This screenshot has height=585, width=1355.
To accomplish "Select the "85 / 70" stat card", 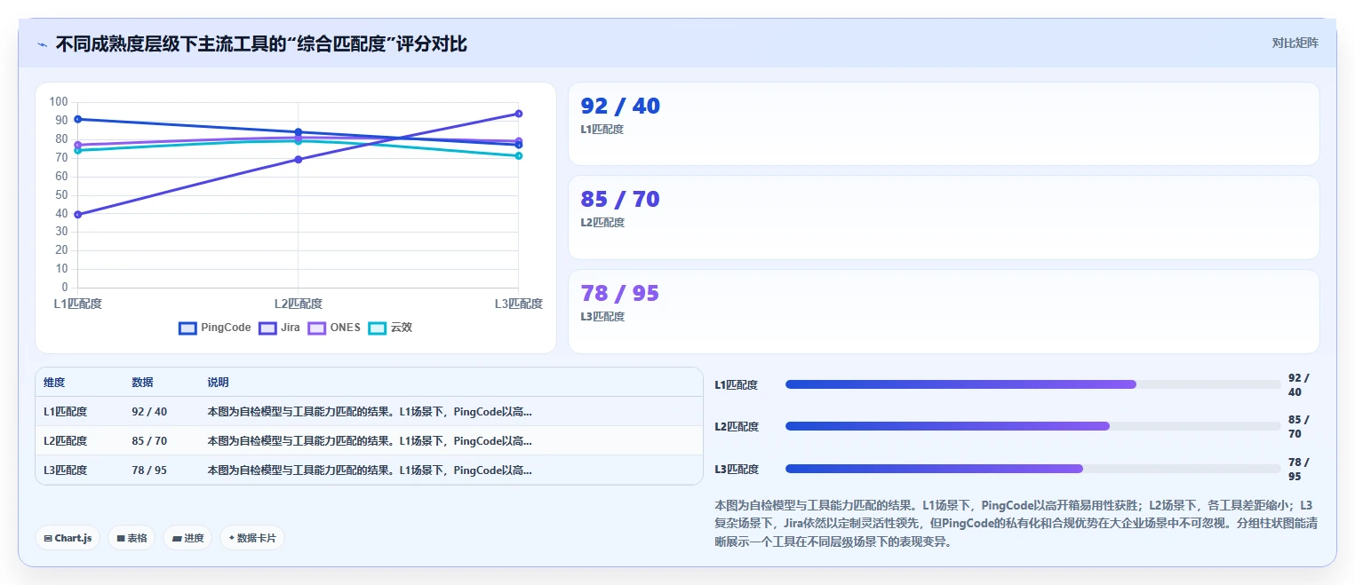I will [x=944, y=217].
